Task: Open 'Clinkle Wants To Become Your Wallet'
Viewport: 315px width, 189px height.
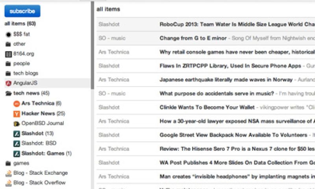Action: coord(207,107)
